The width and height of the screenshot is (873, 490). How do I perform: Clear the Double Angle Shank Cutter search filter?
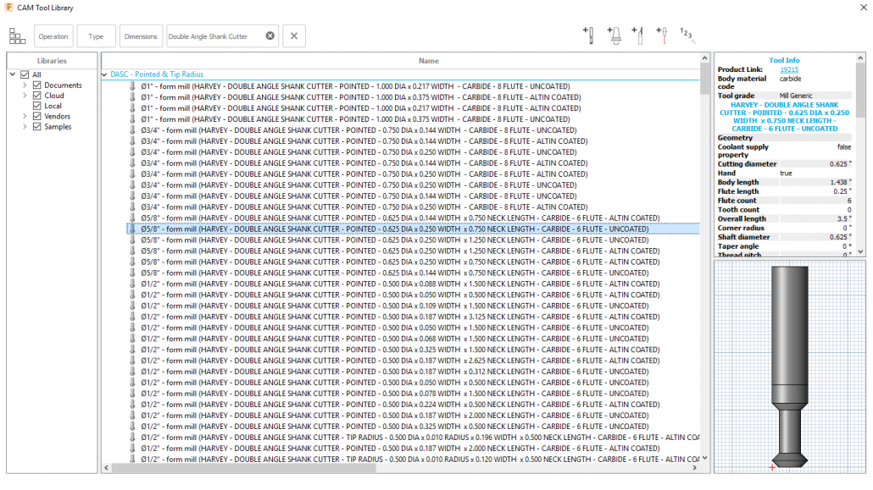coord(270,36)
